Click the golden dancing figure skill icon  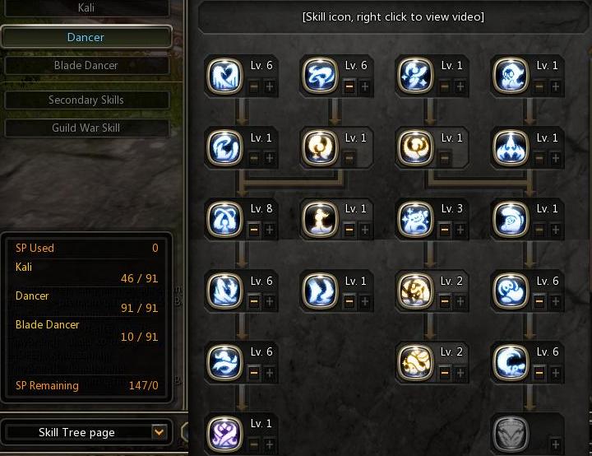320,219
